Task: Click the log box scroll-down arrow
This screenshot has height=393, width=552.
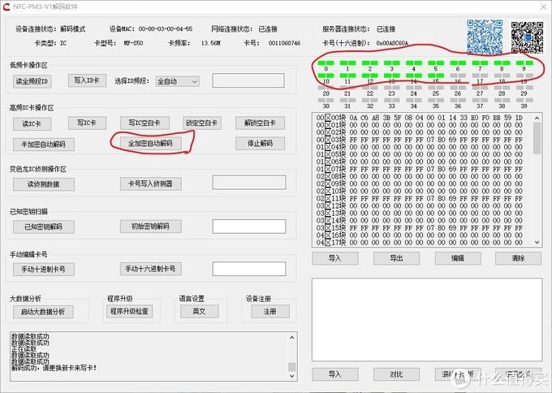Action: tap(292, 376)
